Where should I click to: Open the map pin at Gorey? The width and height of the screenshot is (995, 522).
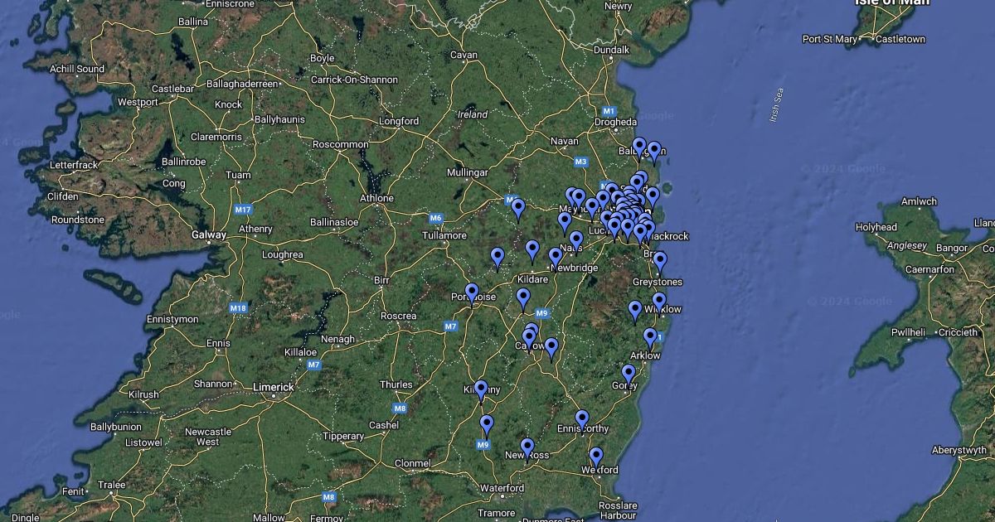point(629,375)
